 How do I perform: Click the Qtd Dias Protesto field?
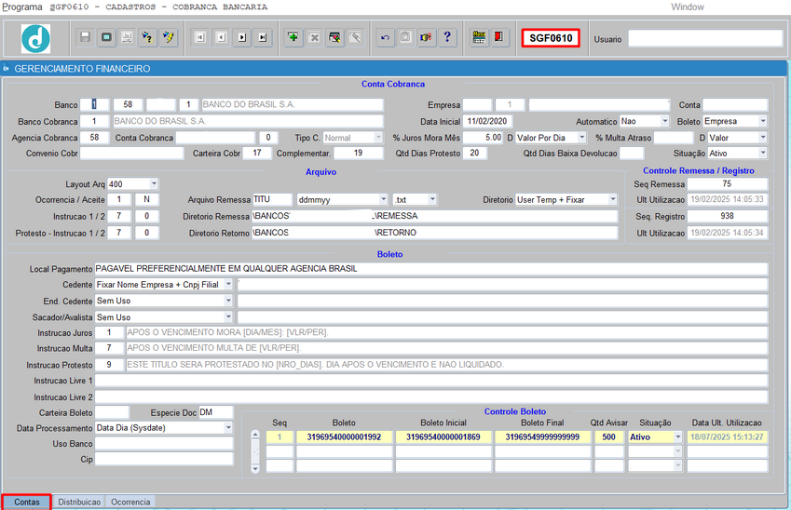click(x=475, y=154)
